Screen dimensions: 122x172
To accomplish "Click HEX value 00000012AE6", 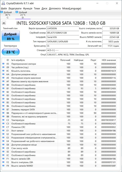I will (x=109, y=88).
